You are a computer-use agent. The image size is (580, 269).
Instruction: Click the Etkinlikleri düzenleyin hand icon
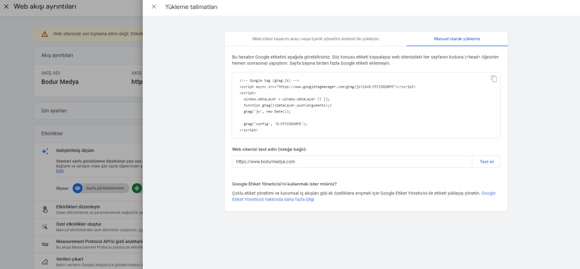45,210
